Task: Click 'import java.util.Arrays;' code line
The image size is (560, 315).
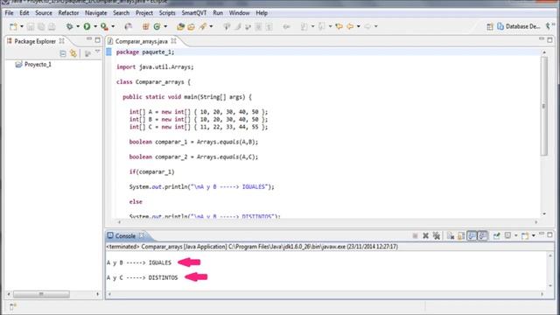Action: (x=155, y=67)
